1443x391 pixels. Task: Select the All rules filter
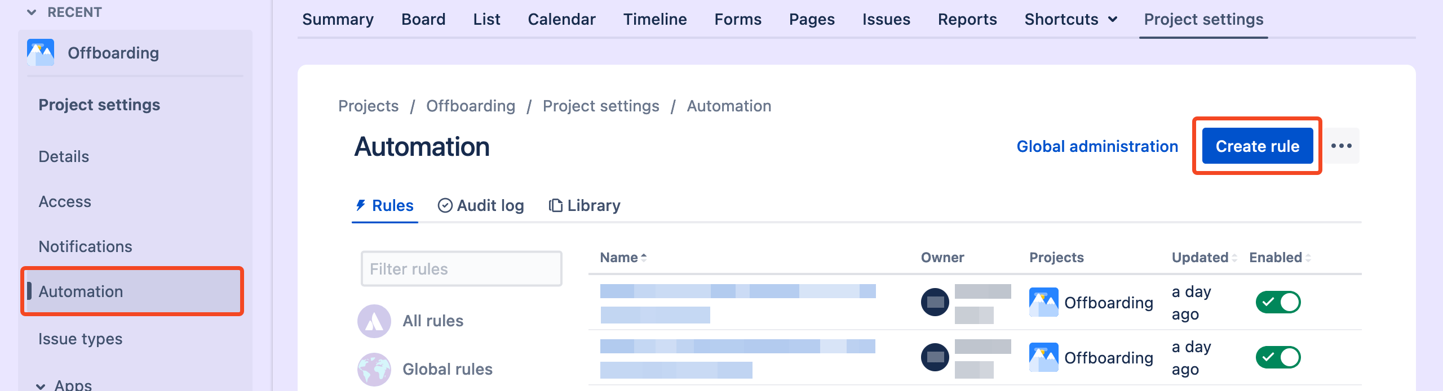(433, 321)
